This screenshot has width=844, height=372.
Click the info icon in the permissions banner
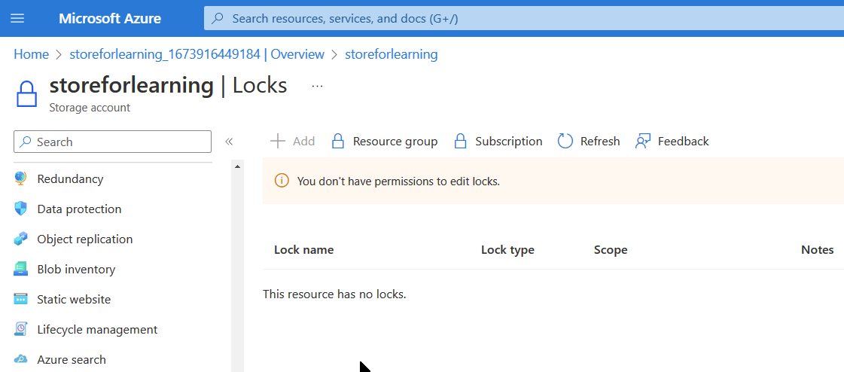coord(282,181)
